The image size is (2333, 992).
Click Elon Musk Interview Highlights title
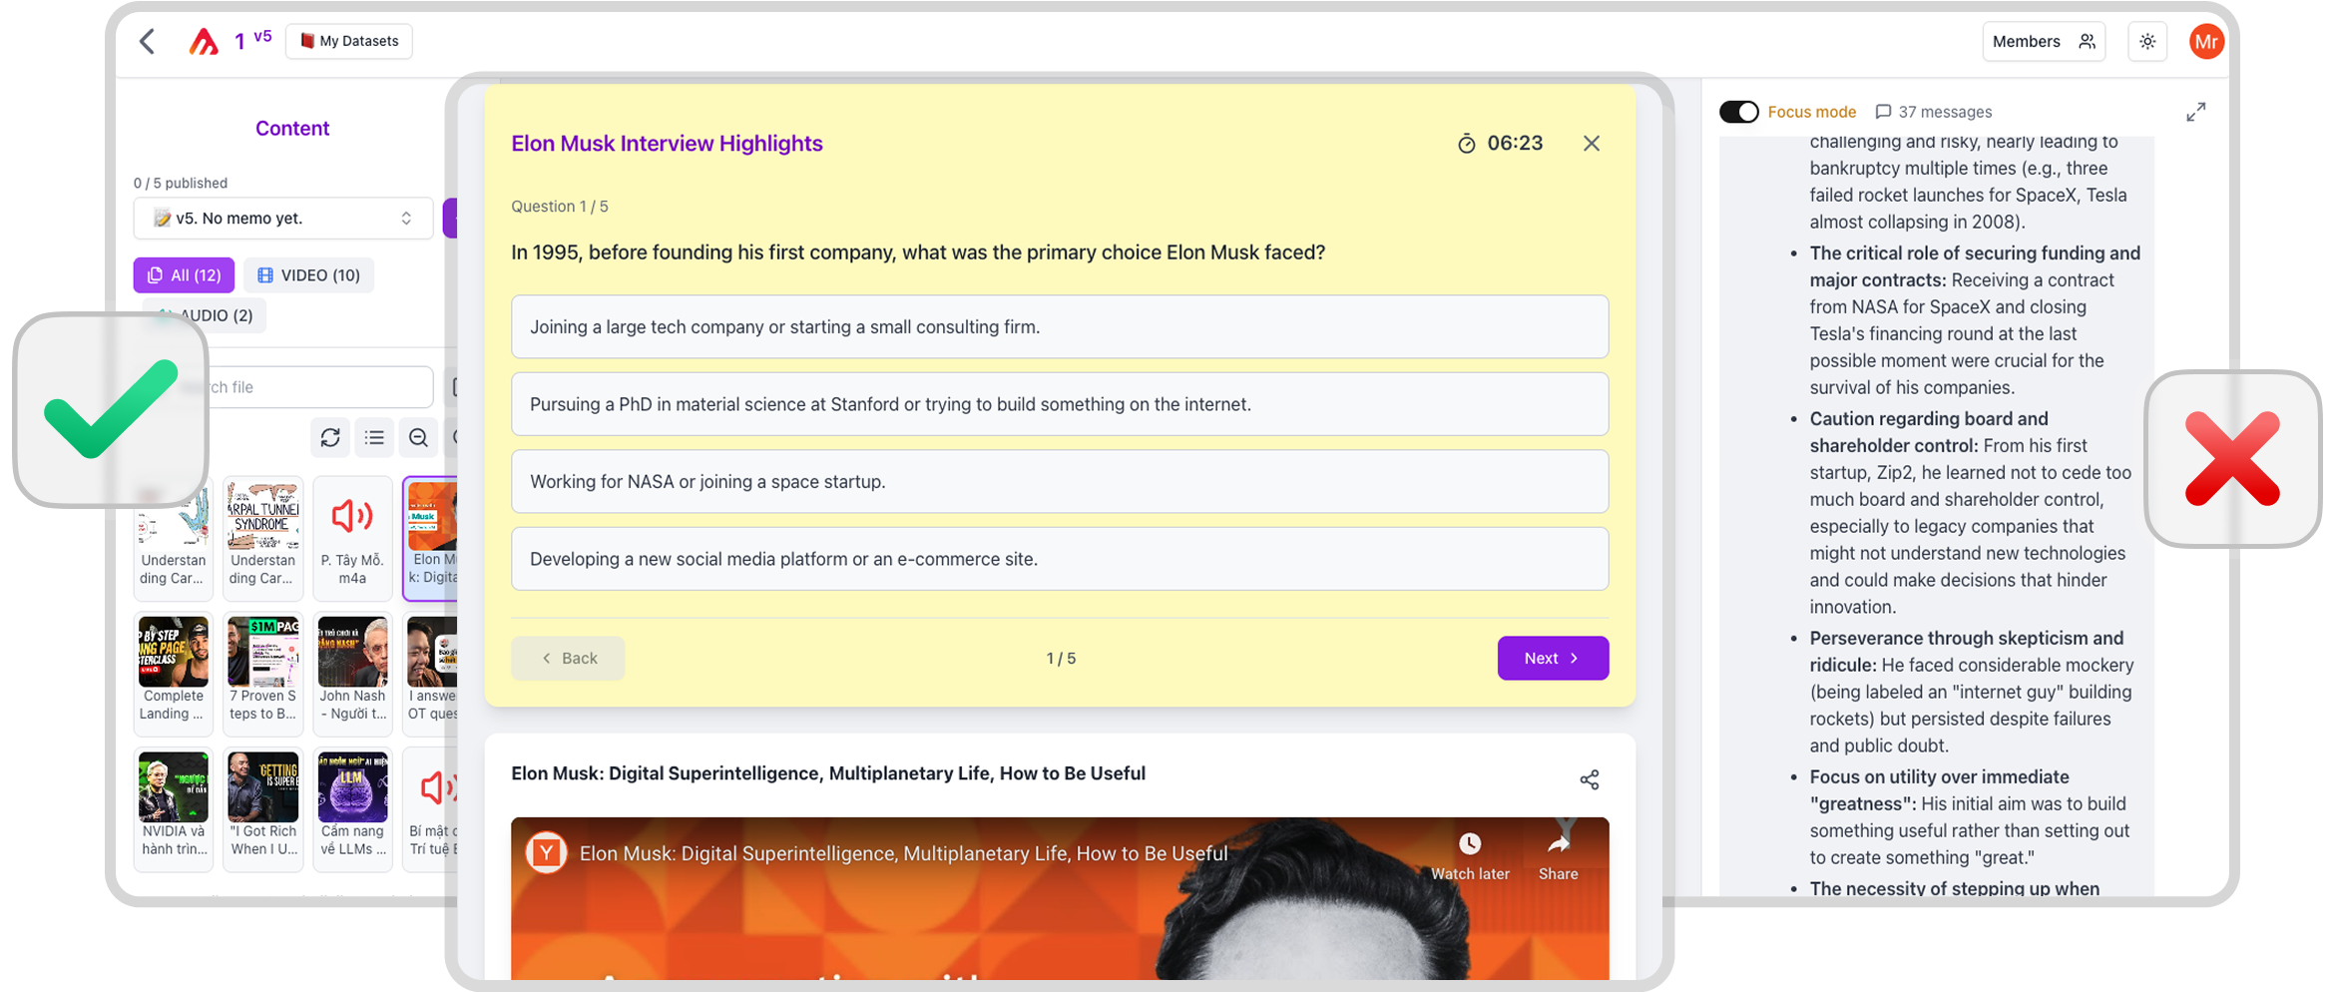[667, 144]
